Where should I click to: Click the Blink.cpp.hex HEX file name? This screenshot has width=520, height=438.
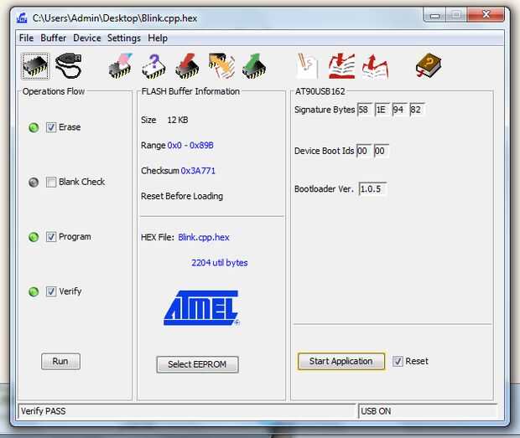pyautogui.click(x=204, y=237)
